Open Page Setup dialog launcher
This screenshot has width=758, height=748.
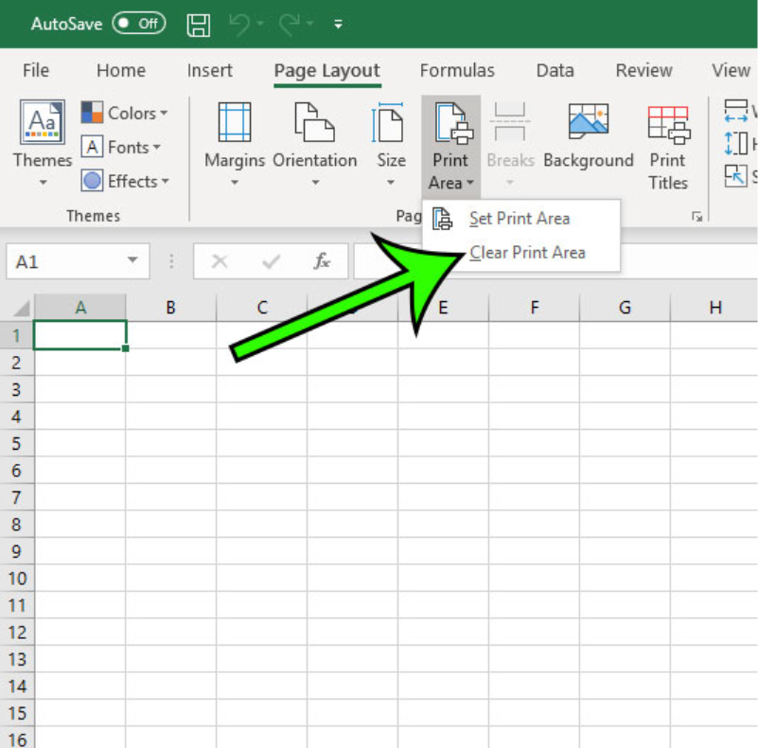pyautogui.click(x=696, y=216)
